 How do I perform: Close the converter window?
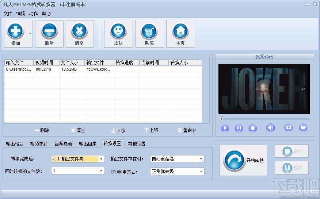[x=315, y=4]
